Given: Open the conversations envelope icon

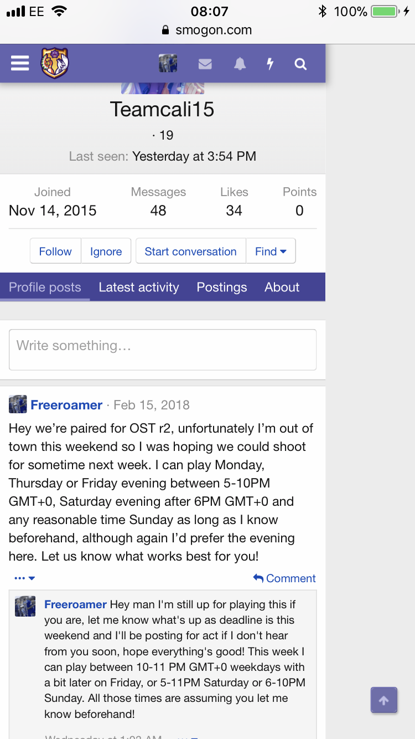Looking at the screenshot, I should [205, 64].
